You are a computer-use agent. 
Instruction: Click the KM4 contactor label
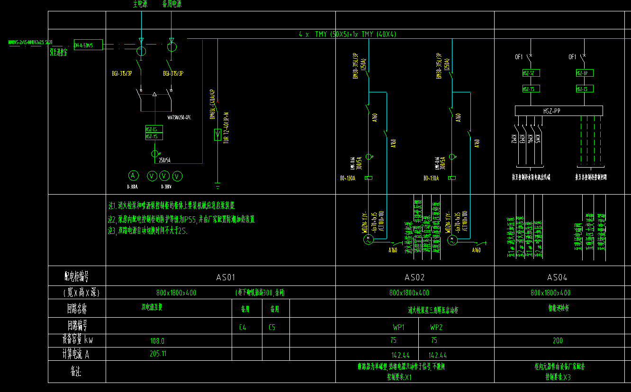click(x=530, y=139)
